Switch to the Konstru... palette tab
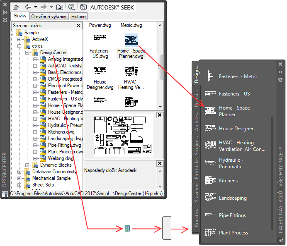Screen dimensions: 287x246 pos(196,217)
